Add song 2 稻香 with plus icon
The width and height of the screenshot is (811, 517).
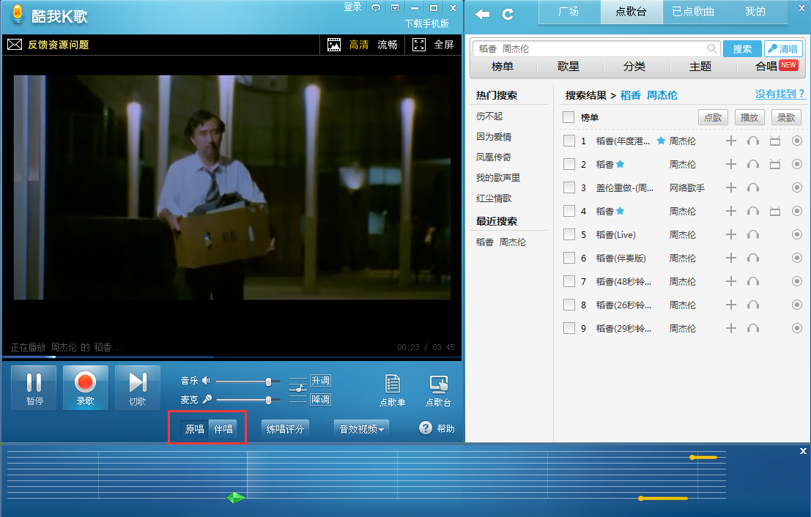[731, 164]
